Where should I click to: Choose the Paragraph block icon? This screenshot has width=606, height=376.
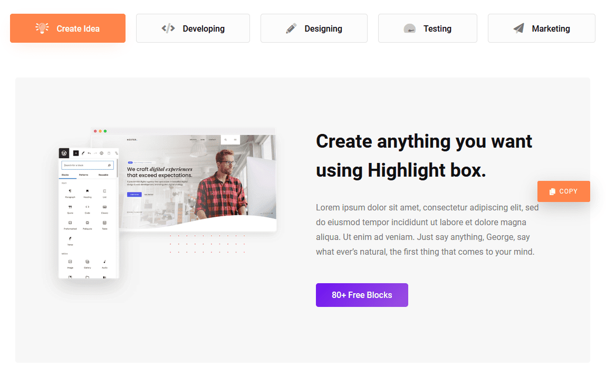click(x=70, y=191)
